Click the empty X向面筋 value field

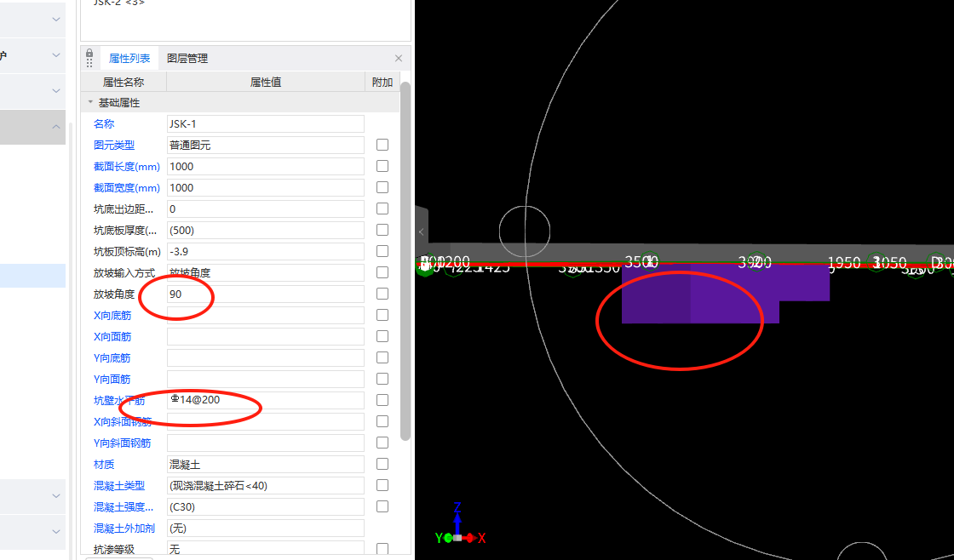[265, 337]
